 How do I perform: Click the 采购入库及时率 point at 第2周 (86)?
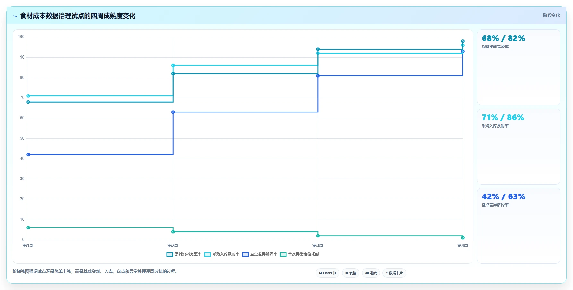(x=173, y=65)
